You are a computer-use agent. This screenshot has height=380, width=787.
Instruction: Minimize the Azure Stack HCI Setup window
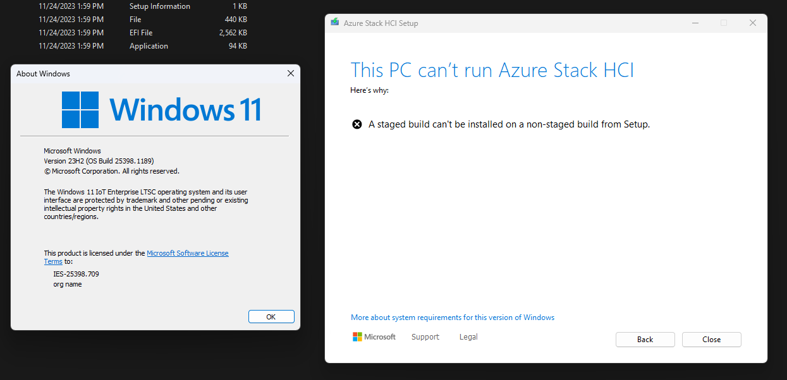(x=695, y=23)
